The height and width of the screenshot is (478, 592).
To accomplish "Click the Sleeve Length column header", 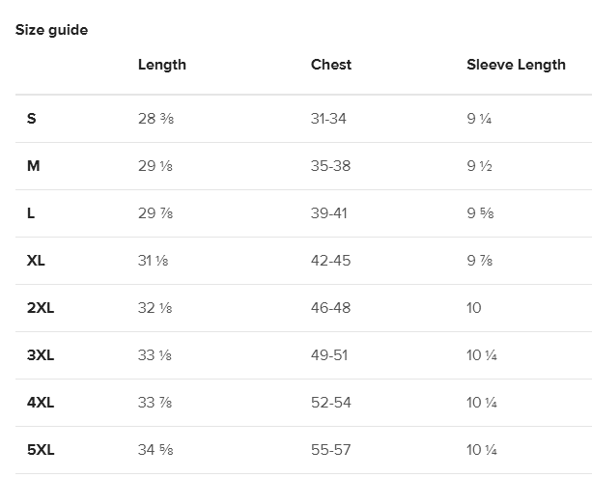I will pyautogui.click(x=516, y=65).
